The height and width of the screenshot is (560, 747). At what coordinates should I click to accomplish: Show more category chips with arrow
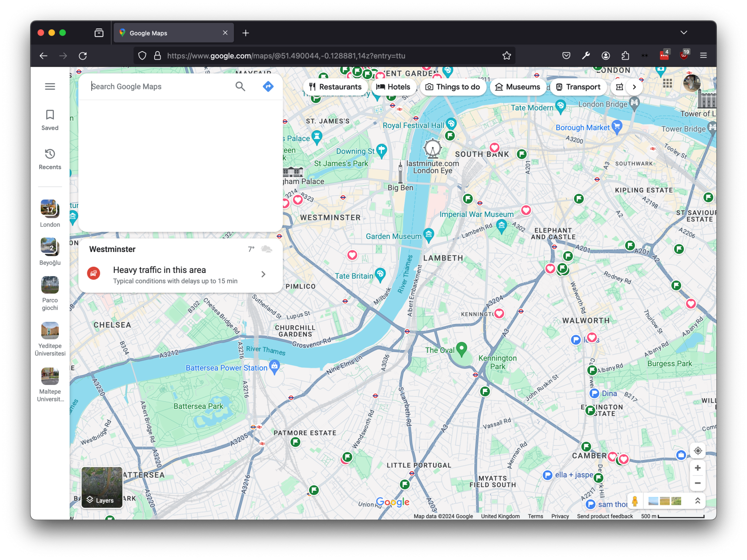tap(634, 87)
